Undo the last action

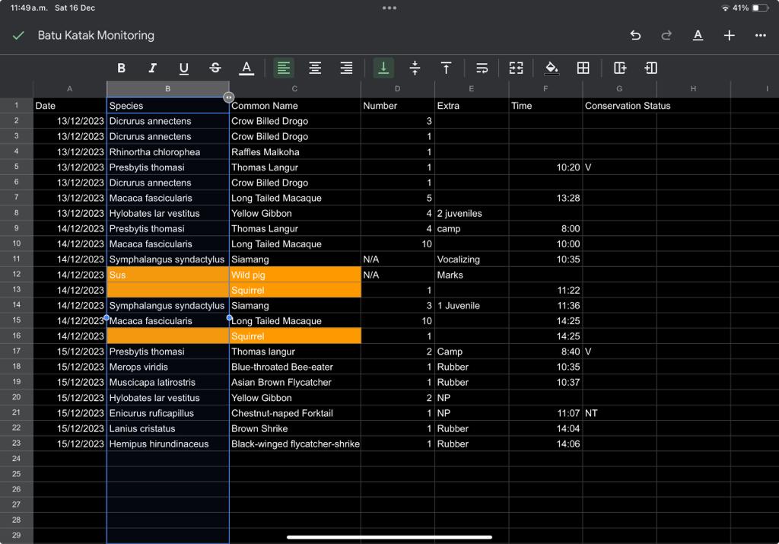pos(635,35)
